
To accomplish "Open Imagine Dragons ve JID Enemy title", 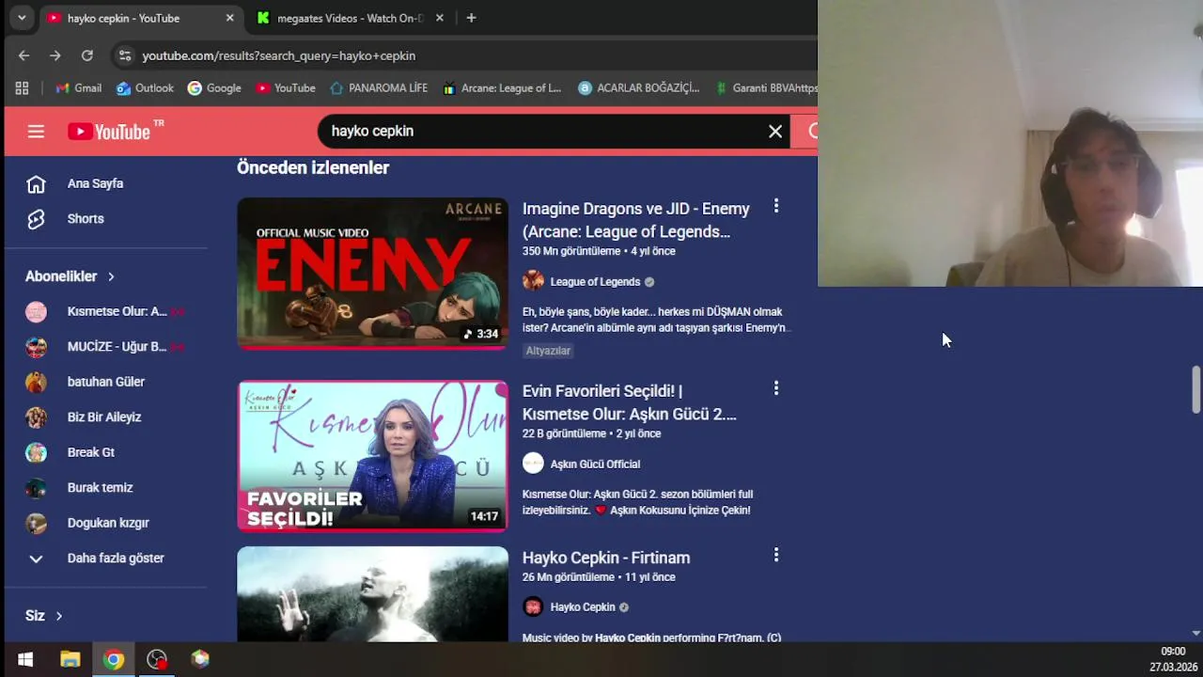I will [636, 220].
